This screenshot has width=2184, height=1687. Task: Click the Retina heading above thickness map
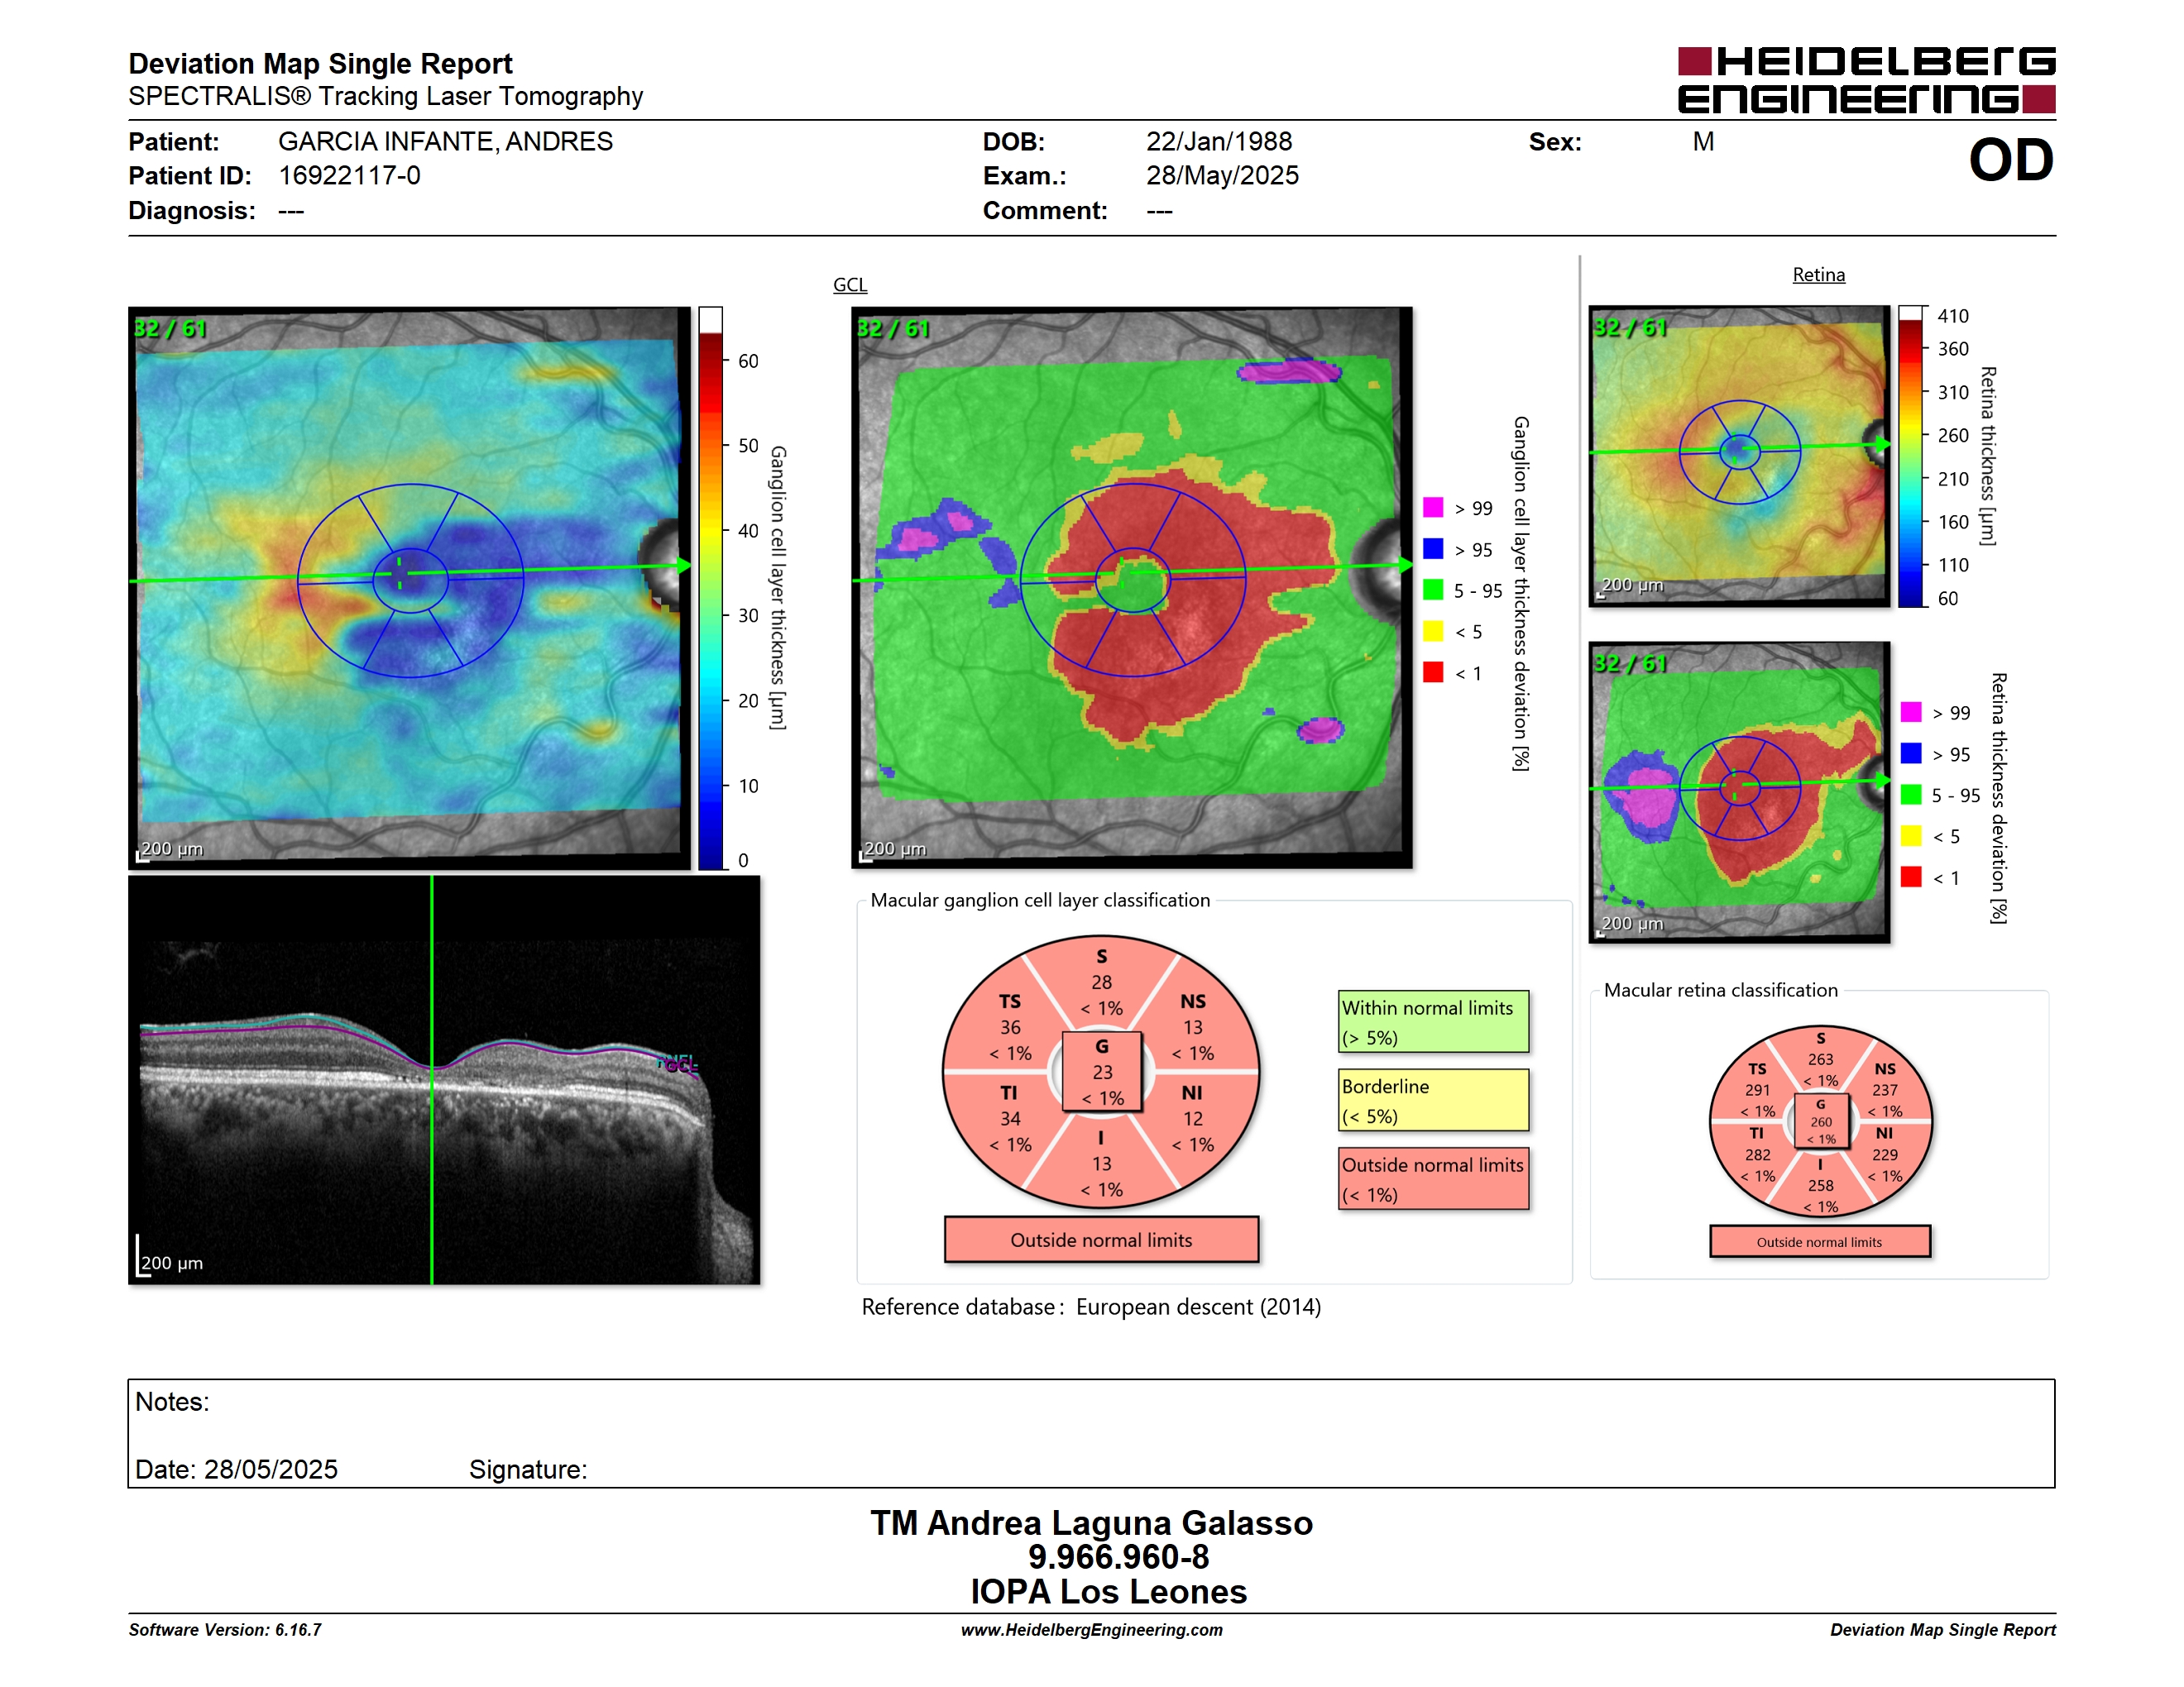(1818, 275)
